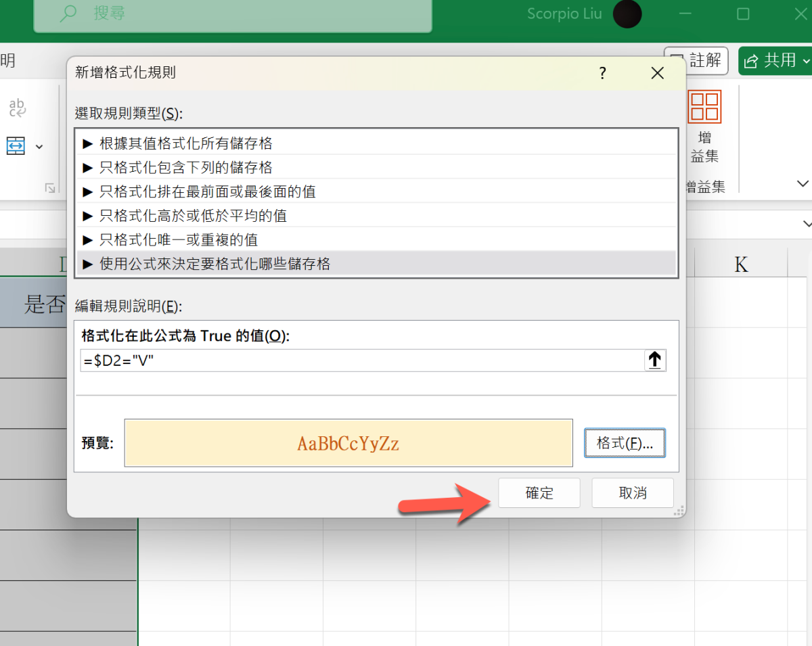This screenshot has width=812, height=646.
Task: Select rule type 只格式化排在最前面或最後面的值
Action: coord(377,191)
